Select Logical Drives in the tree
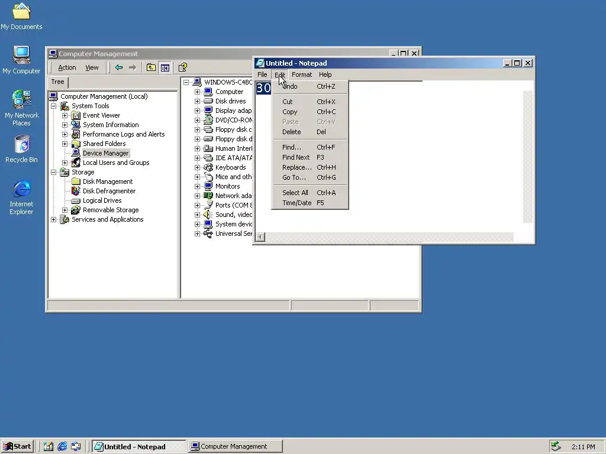 (x=102, y=200)
